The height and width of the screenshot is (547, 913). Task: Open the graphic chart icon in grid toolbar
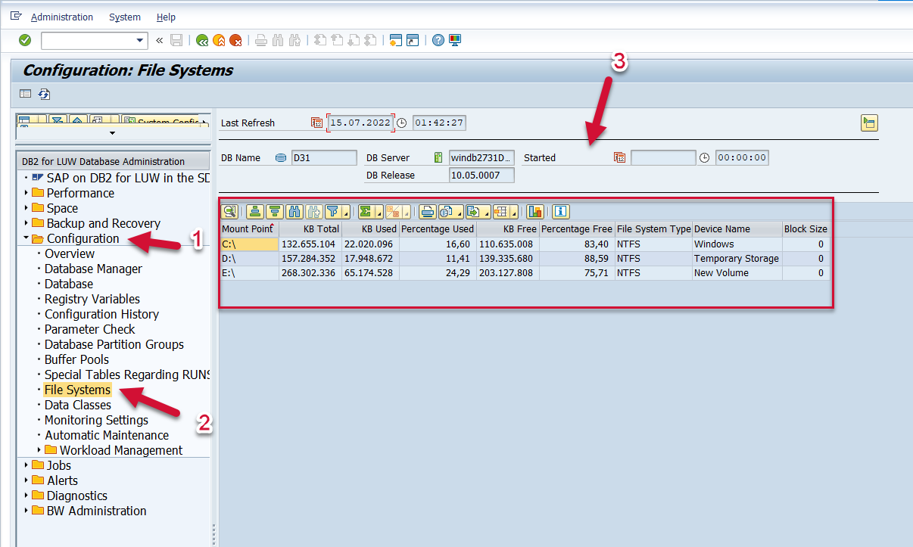(x=535, y=212)
